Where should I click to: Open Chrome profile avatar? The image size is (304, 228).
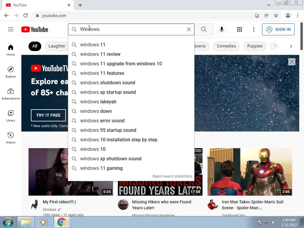288,15
